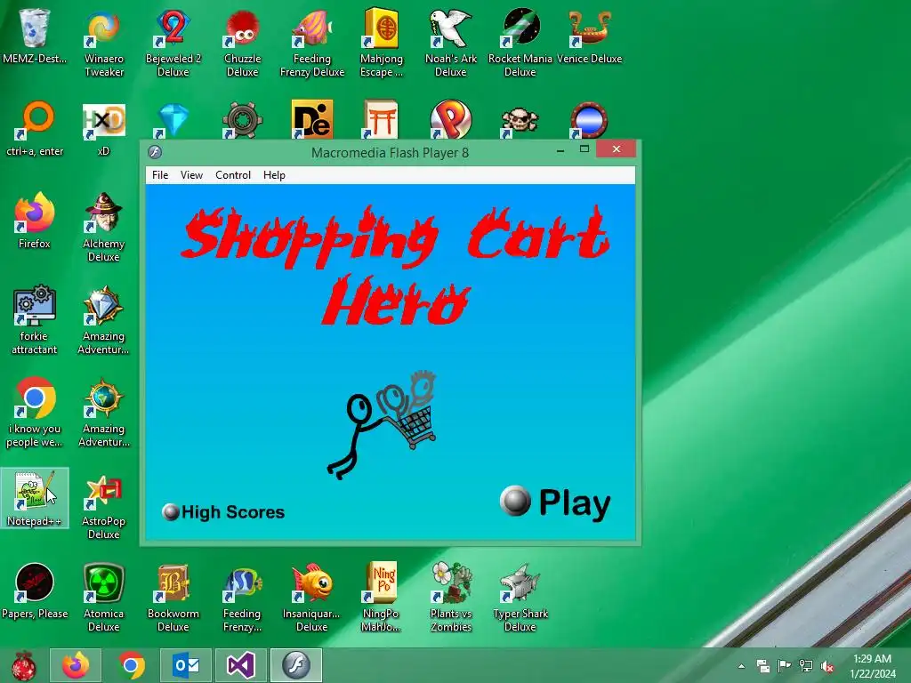Select the Feeding Frenzy Deluxe shortcut
The width and height of the screenshot is (911, 683).
(312, 44)
